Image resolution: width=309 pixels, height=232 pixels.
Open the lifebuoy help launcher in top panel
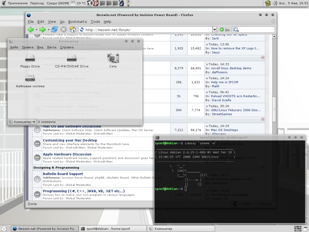95,3
